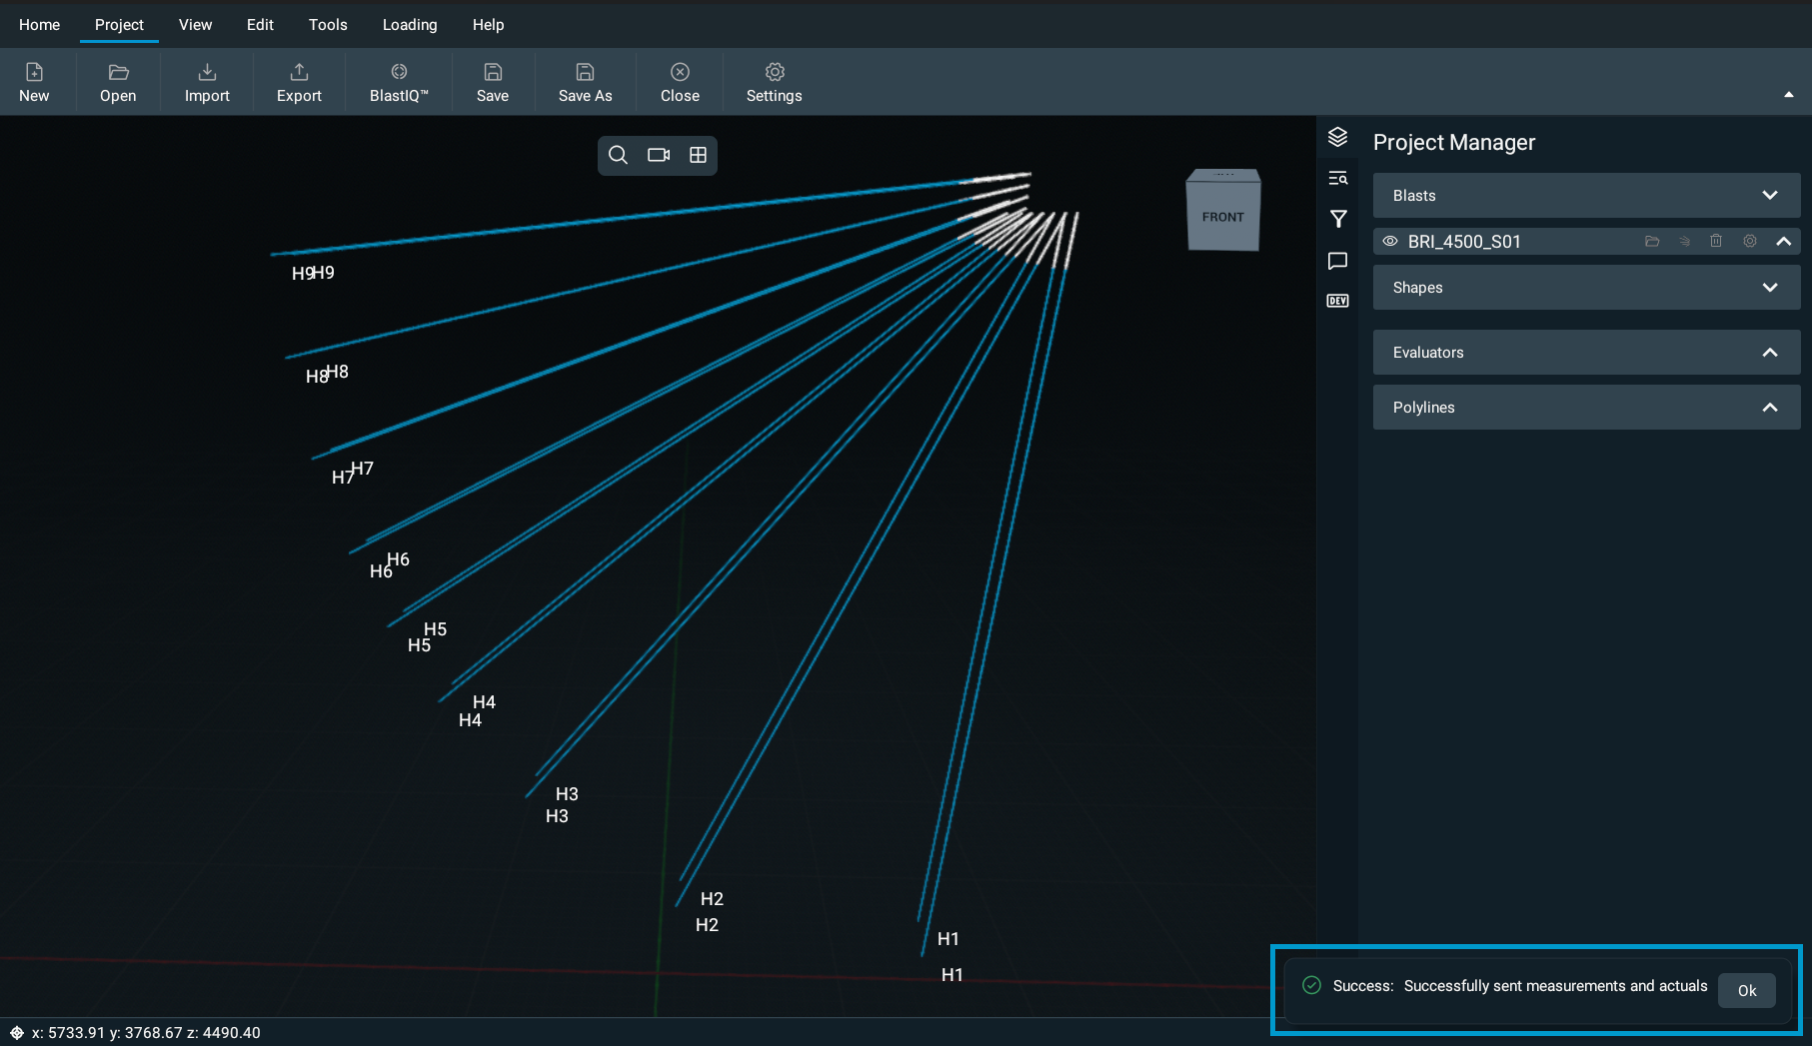Expand the Evaluators section chevron
The width and height of the screenshot is (1812, 1046).
(x=1770, y=352)
